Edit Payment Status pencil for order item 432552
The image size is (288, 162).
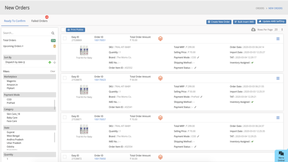tap(195, 68)
